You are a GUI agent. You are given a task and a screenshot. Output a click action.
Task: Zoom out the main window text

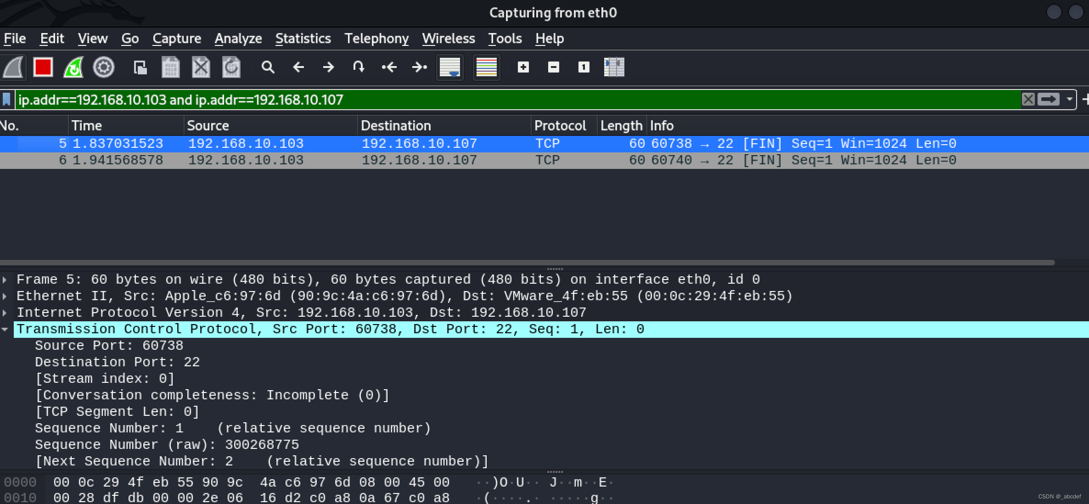pos(554,67)
